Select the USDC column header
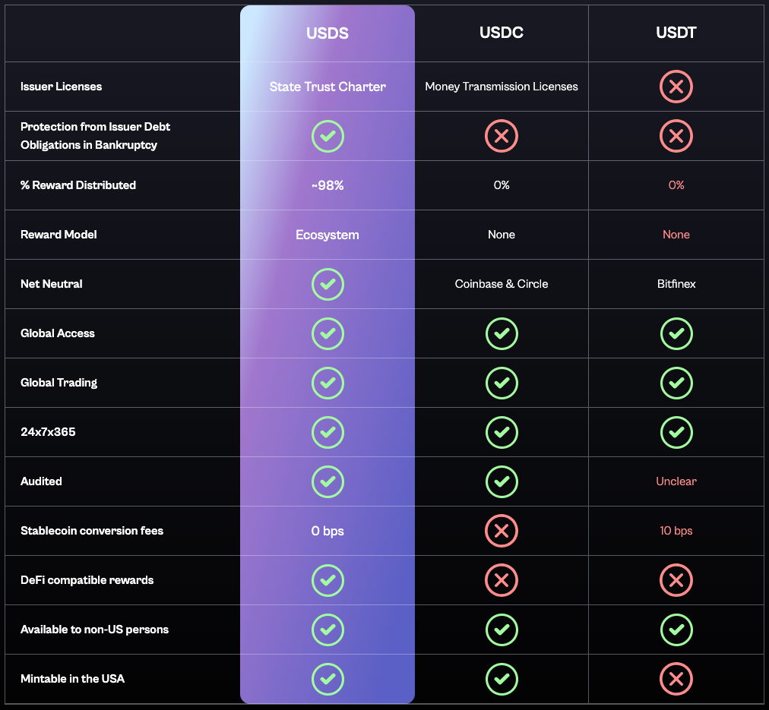Image resolution: width=769 pixels, height=710 pixels. coord(502,33)
